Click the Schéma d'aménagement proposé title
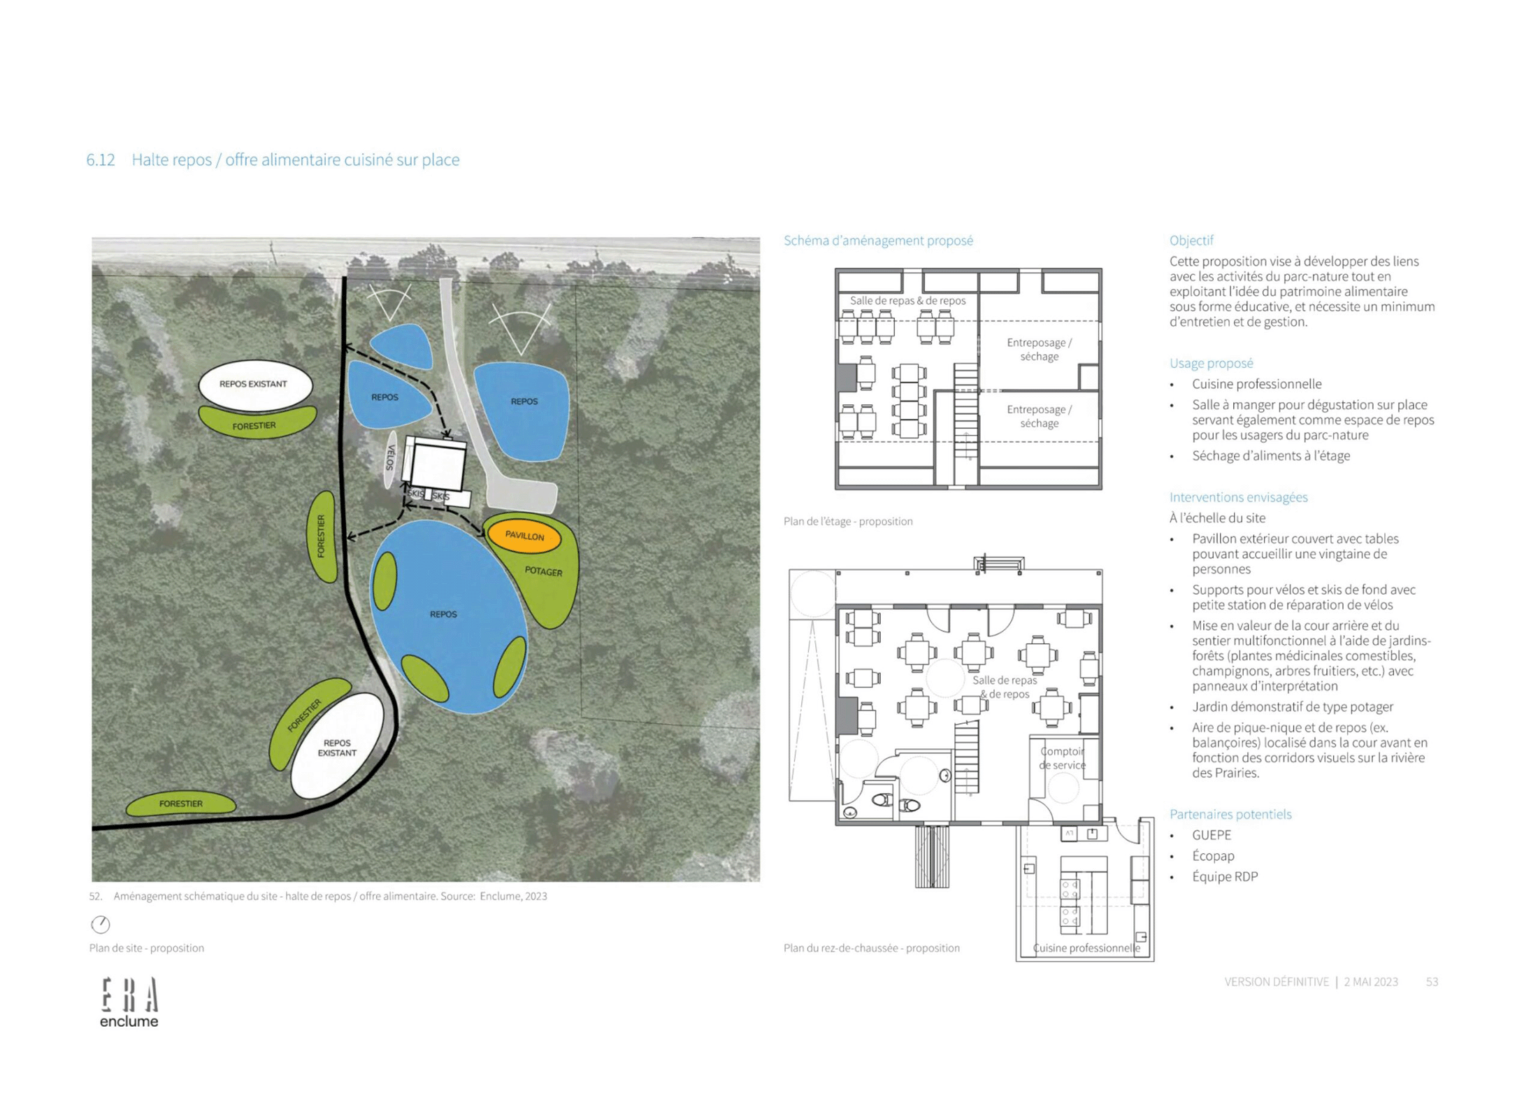 (x=877, y=241)
